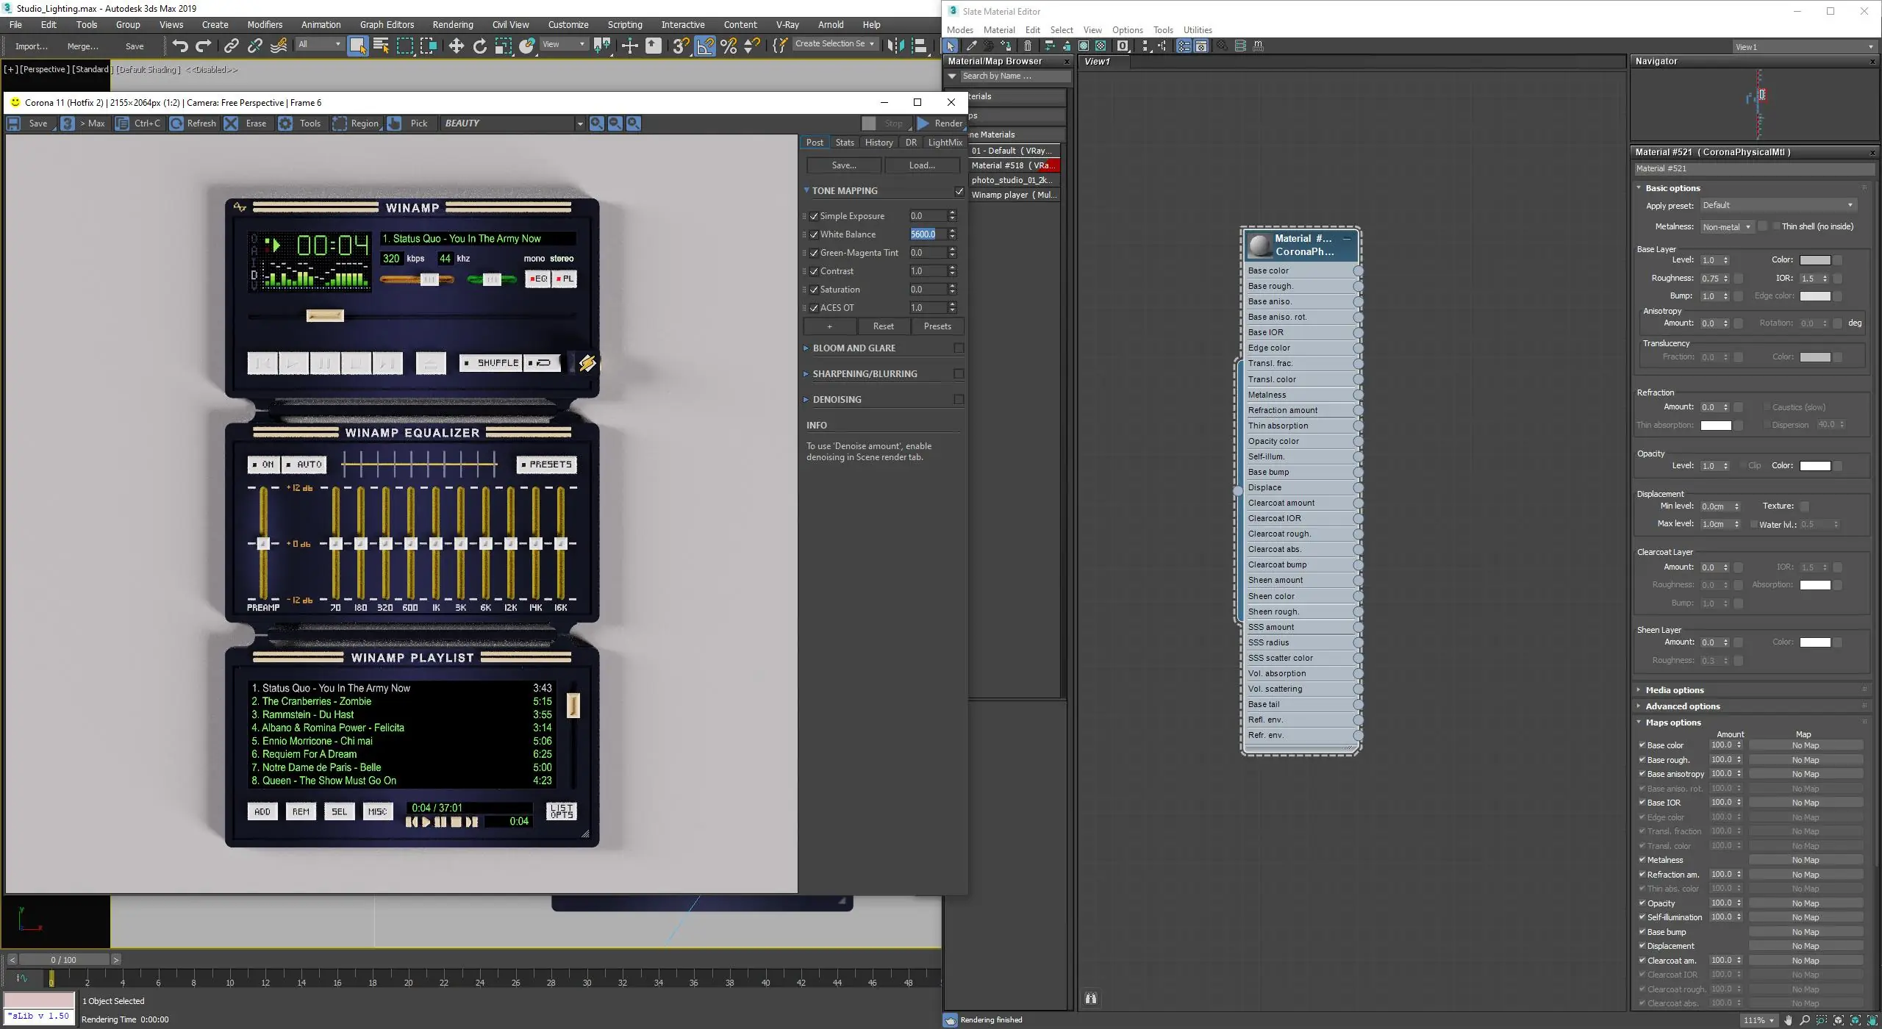This screenshot has height=1029, width=1882.
Task: Select the Select and Rotate tool
Action: pos(481,46)
